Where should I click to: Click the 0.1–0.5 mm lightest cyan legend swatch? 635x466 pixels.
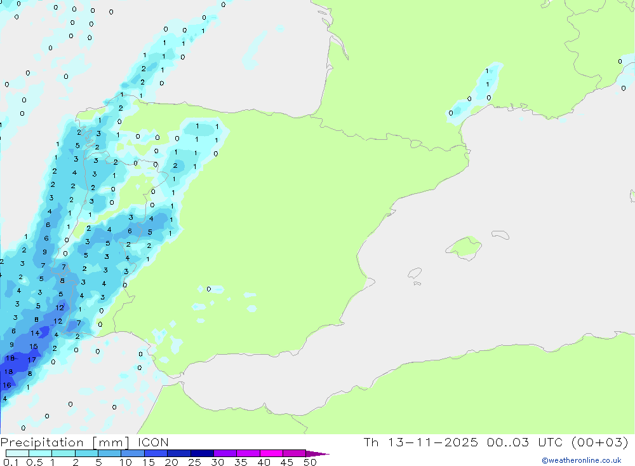[17, 453]
